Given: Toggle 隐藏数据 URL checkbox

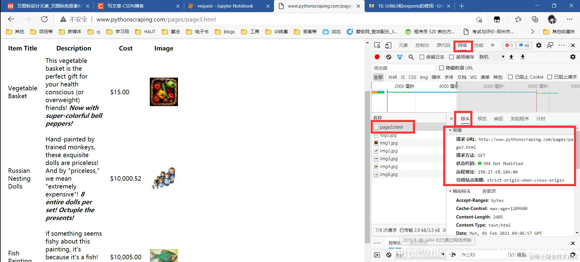Looking at the screenshot, I should coord(441,68).
